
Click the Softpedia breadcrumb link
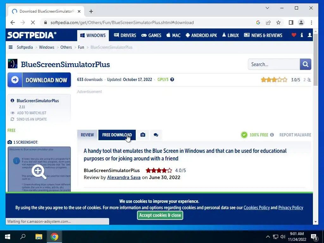[25, 47]
